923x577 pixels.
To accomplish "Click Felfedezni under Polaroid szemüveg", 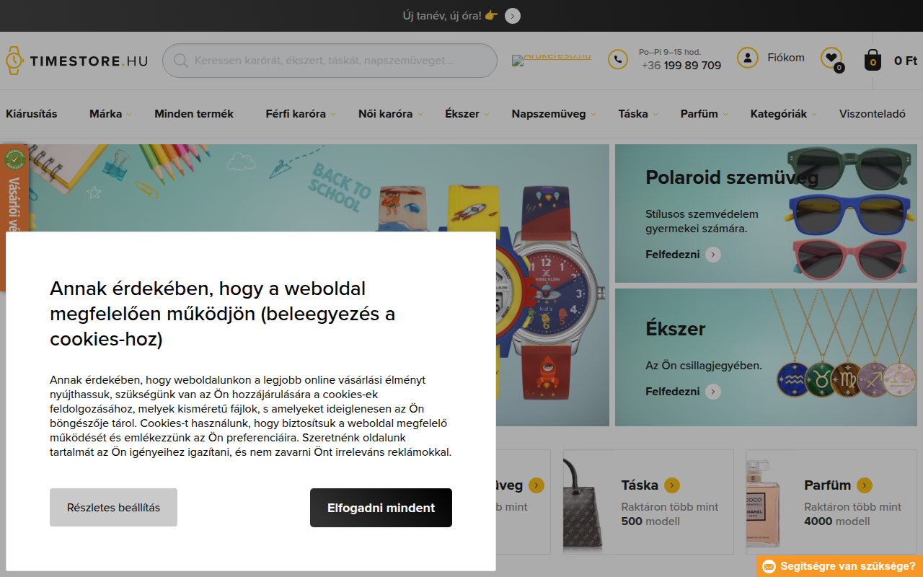I will coord(673,254).
